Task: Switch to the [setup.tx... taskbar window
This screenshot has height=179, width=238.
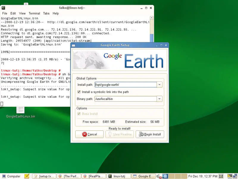Action: [44, 176]
